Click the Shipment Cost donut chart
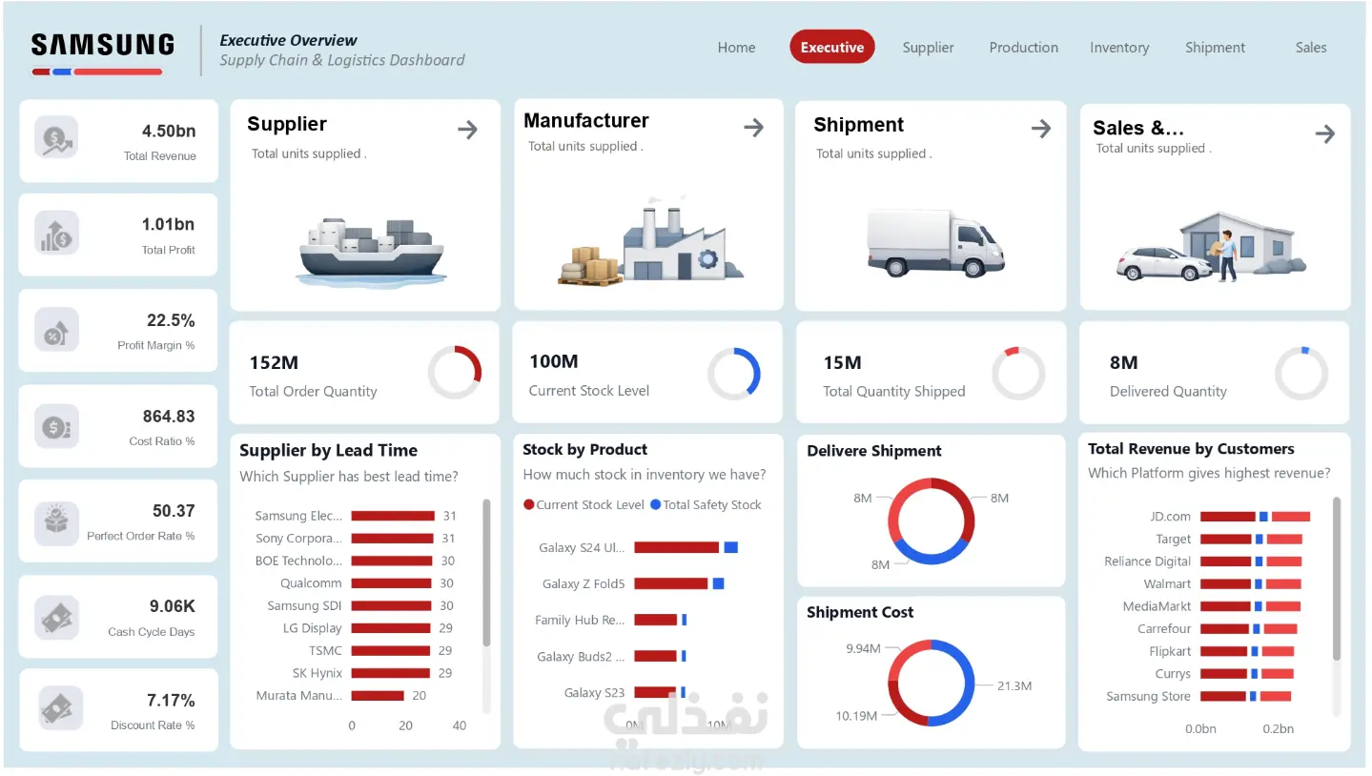Viewport: 1372px width, 776px height. pyautogui.click(x=931, y=683)
